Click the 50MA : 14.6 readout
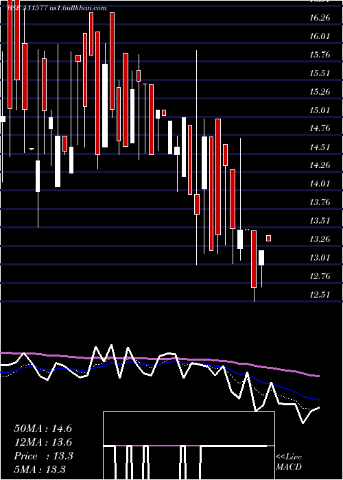 [x=43, y=429]
